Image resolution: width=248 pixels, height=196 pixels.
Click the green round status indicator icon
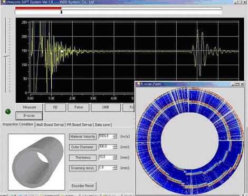pyautogui.click(x=8, y=112)
